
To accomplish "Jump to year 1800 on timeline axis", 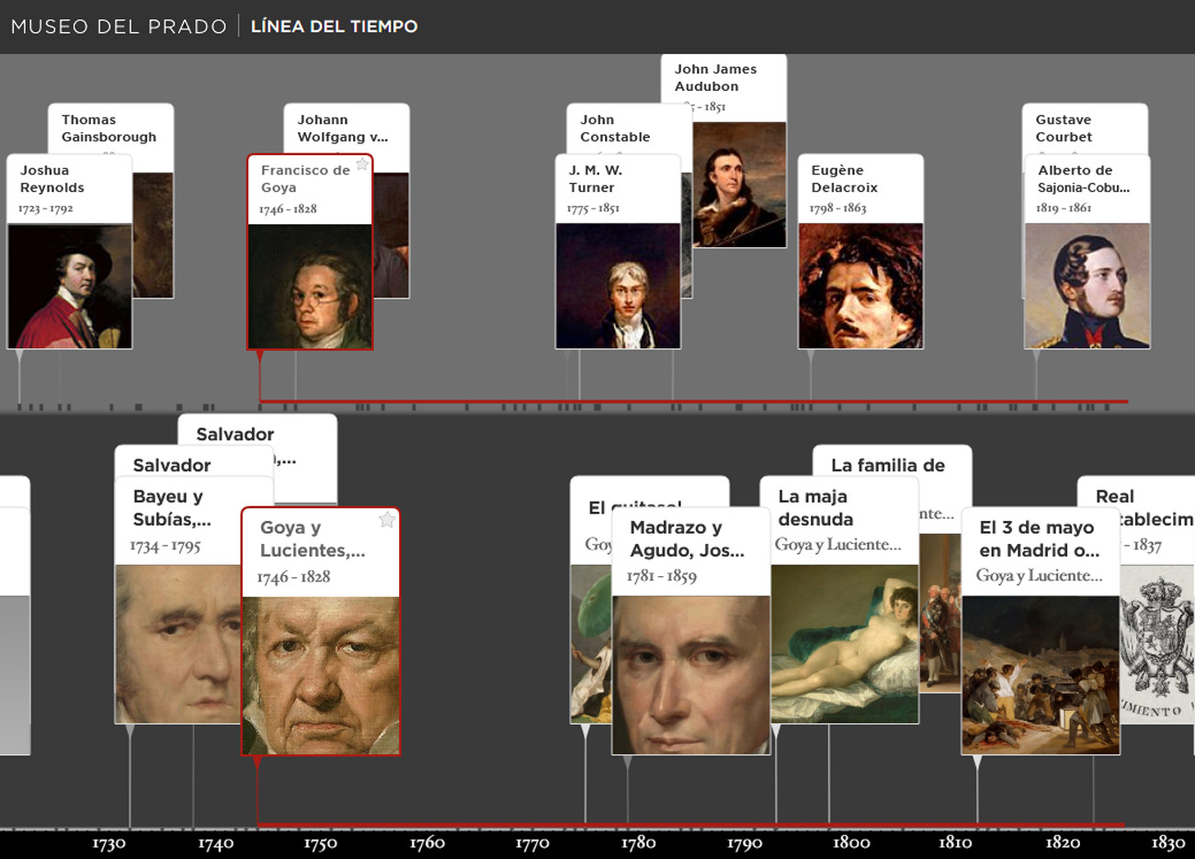I will pos(850,842).
